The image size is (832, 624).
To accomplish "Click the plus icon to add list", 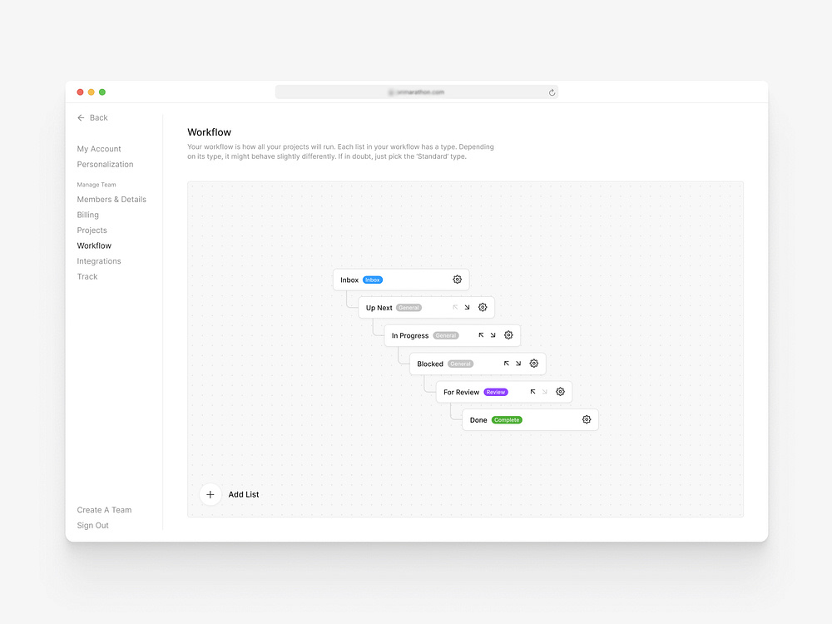I will click(210, 494).
